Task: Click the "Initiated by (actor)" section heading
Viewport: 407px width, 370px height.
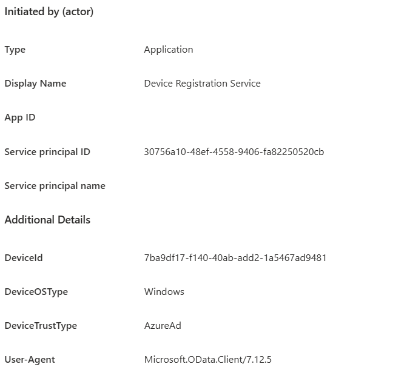Action: 49,12
